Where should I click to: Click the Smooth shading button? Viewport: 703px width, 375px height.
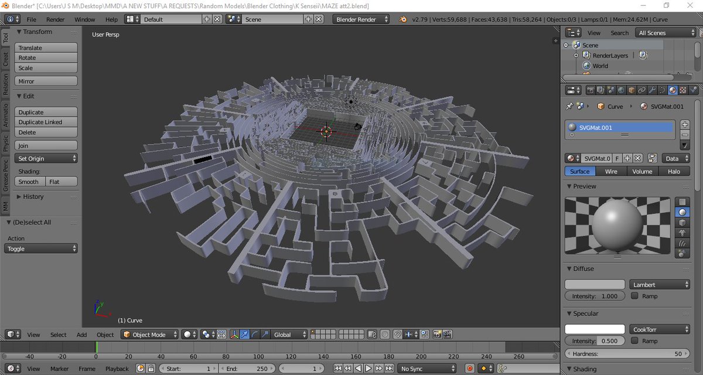tap(30, 182)
